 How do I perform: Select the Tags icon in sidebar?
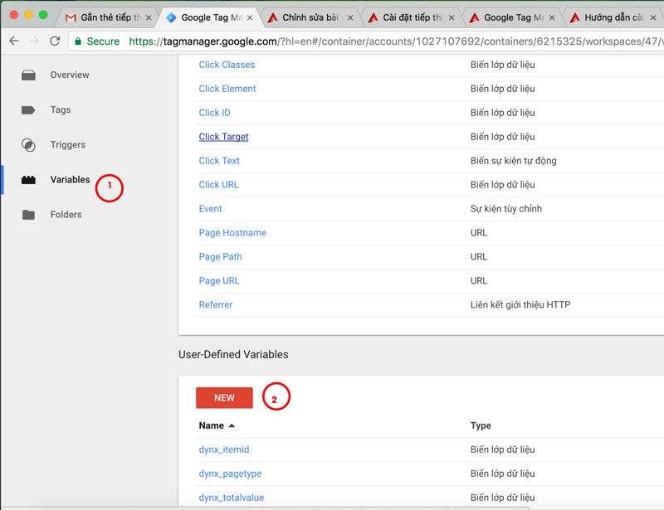point(28,110)
